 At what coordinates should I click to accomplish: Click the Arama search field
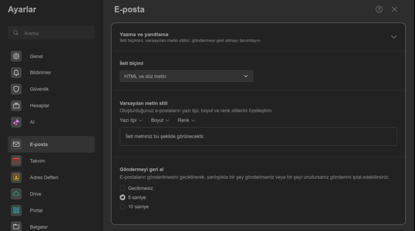tap(51, 33)
